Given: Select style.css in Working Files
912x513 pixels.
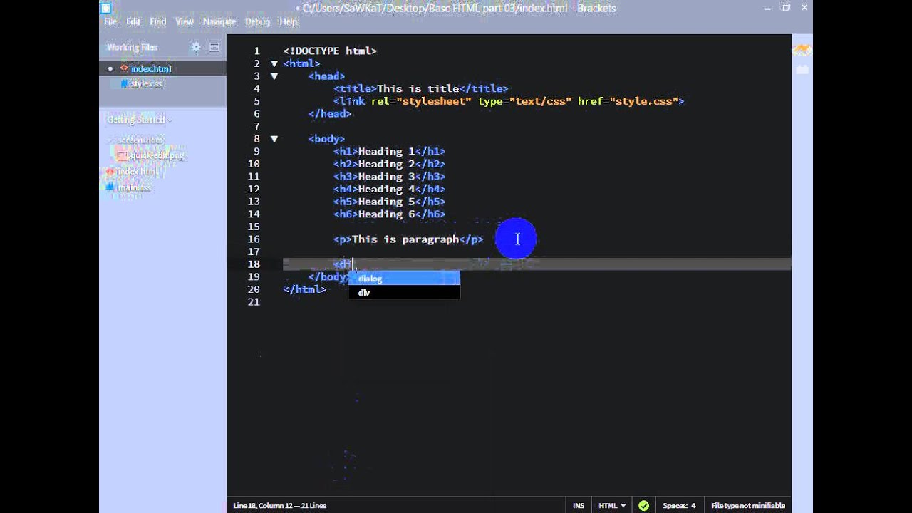Looking at the screenshot, I should pos(146,83).
